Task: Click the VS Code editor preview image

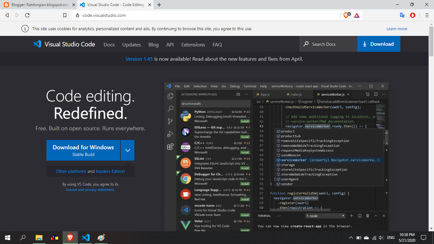Action: tap(276, 157)
